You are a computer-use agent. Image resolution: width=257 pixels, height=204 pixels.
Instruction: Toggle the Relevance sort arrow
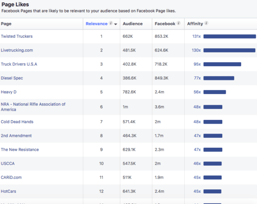(116, 24)
